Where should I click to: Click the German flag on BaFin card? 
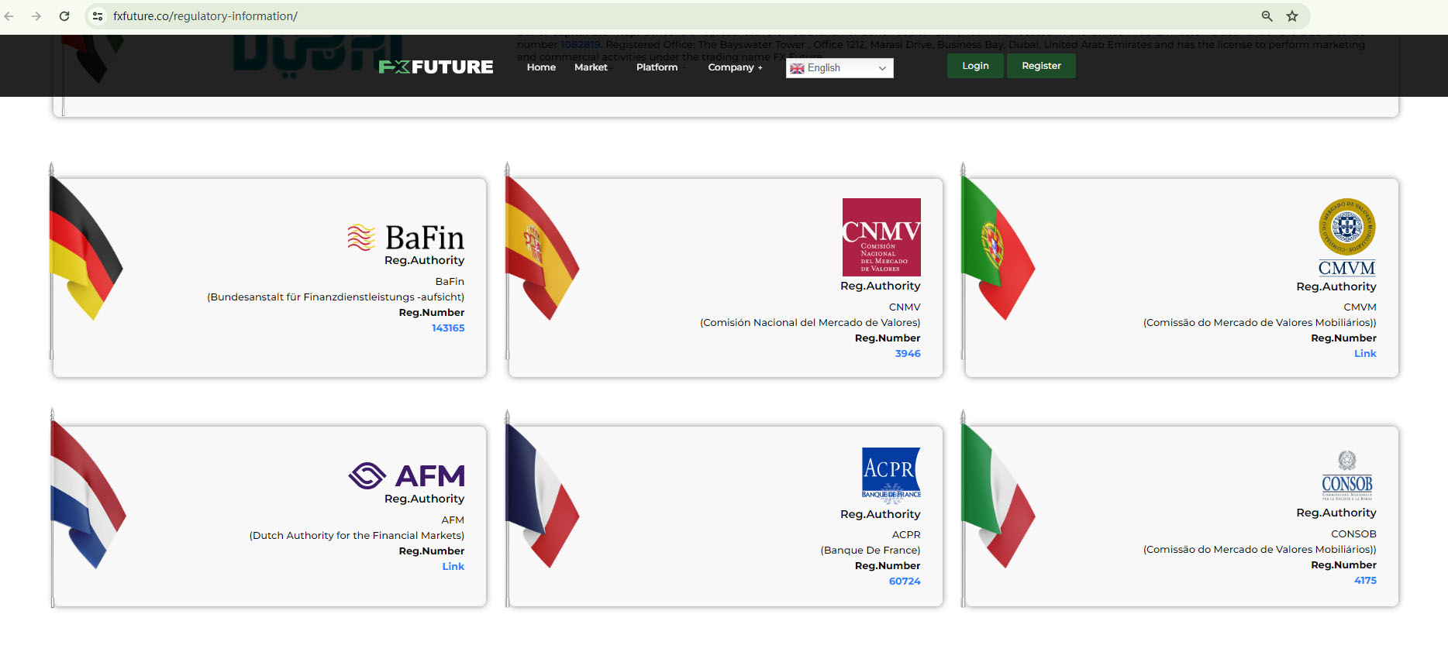point(85,249)
